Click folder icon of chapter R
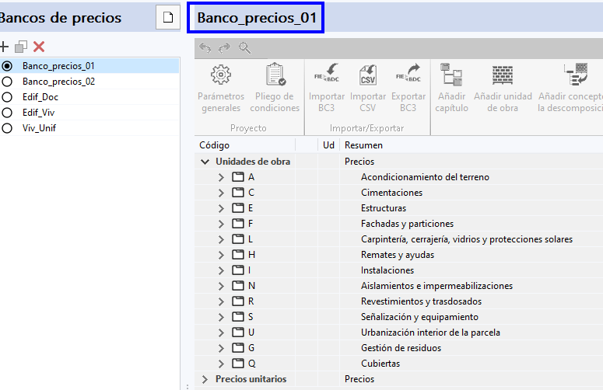The height and width of the screenshot is (390, 603). 238,301
